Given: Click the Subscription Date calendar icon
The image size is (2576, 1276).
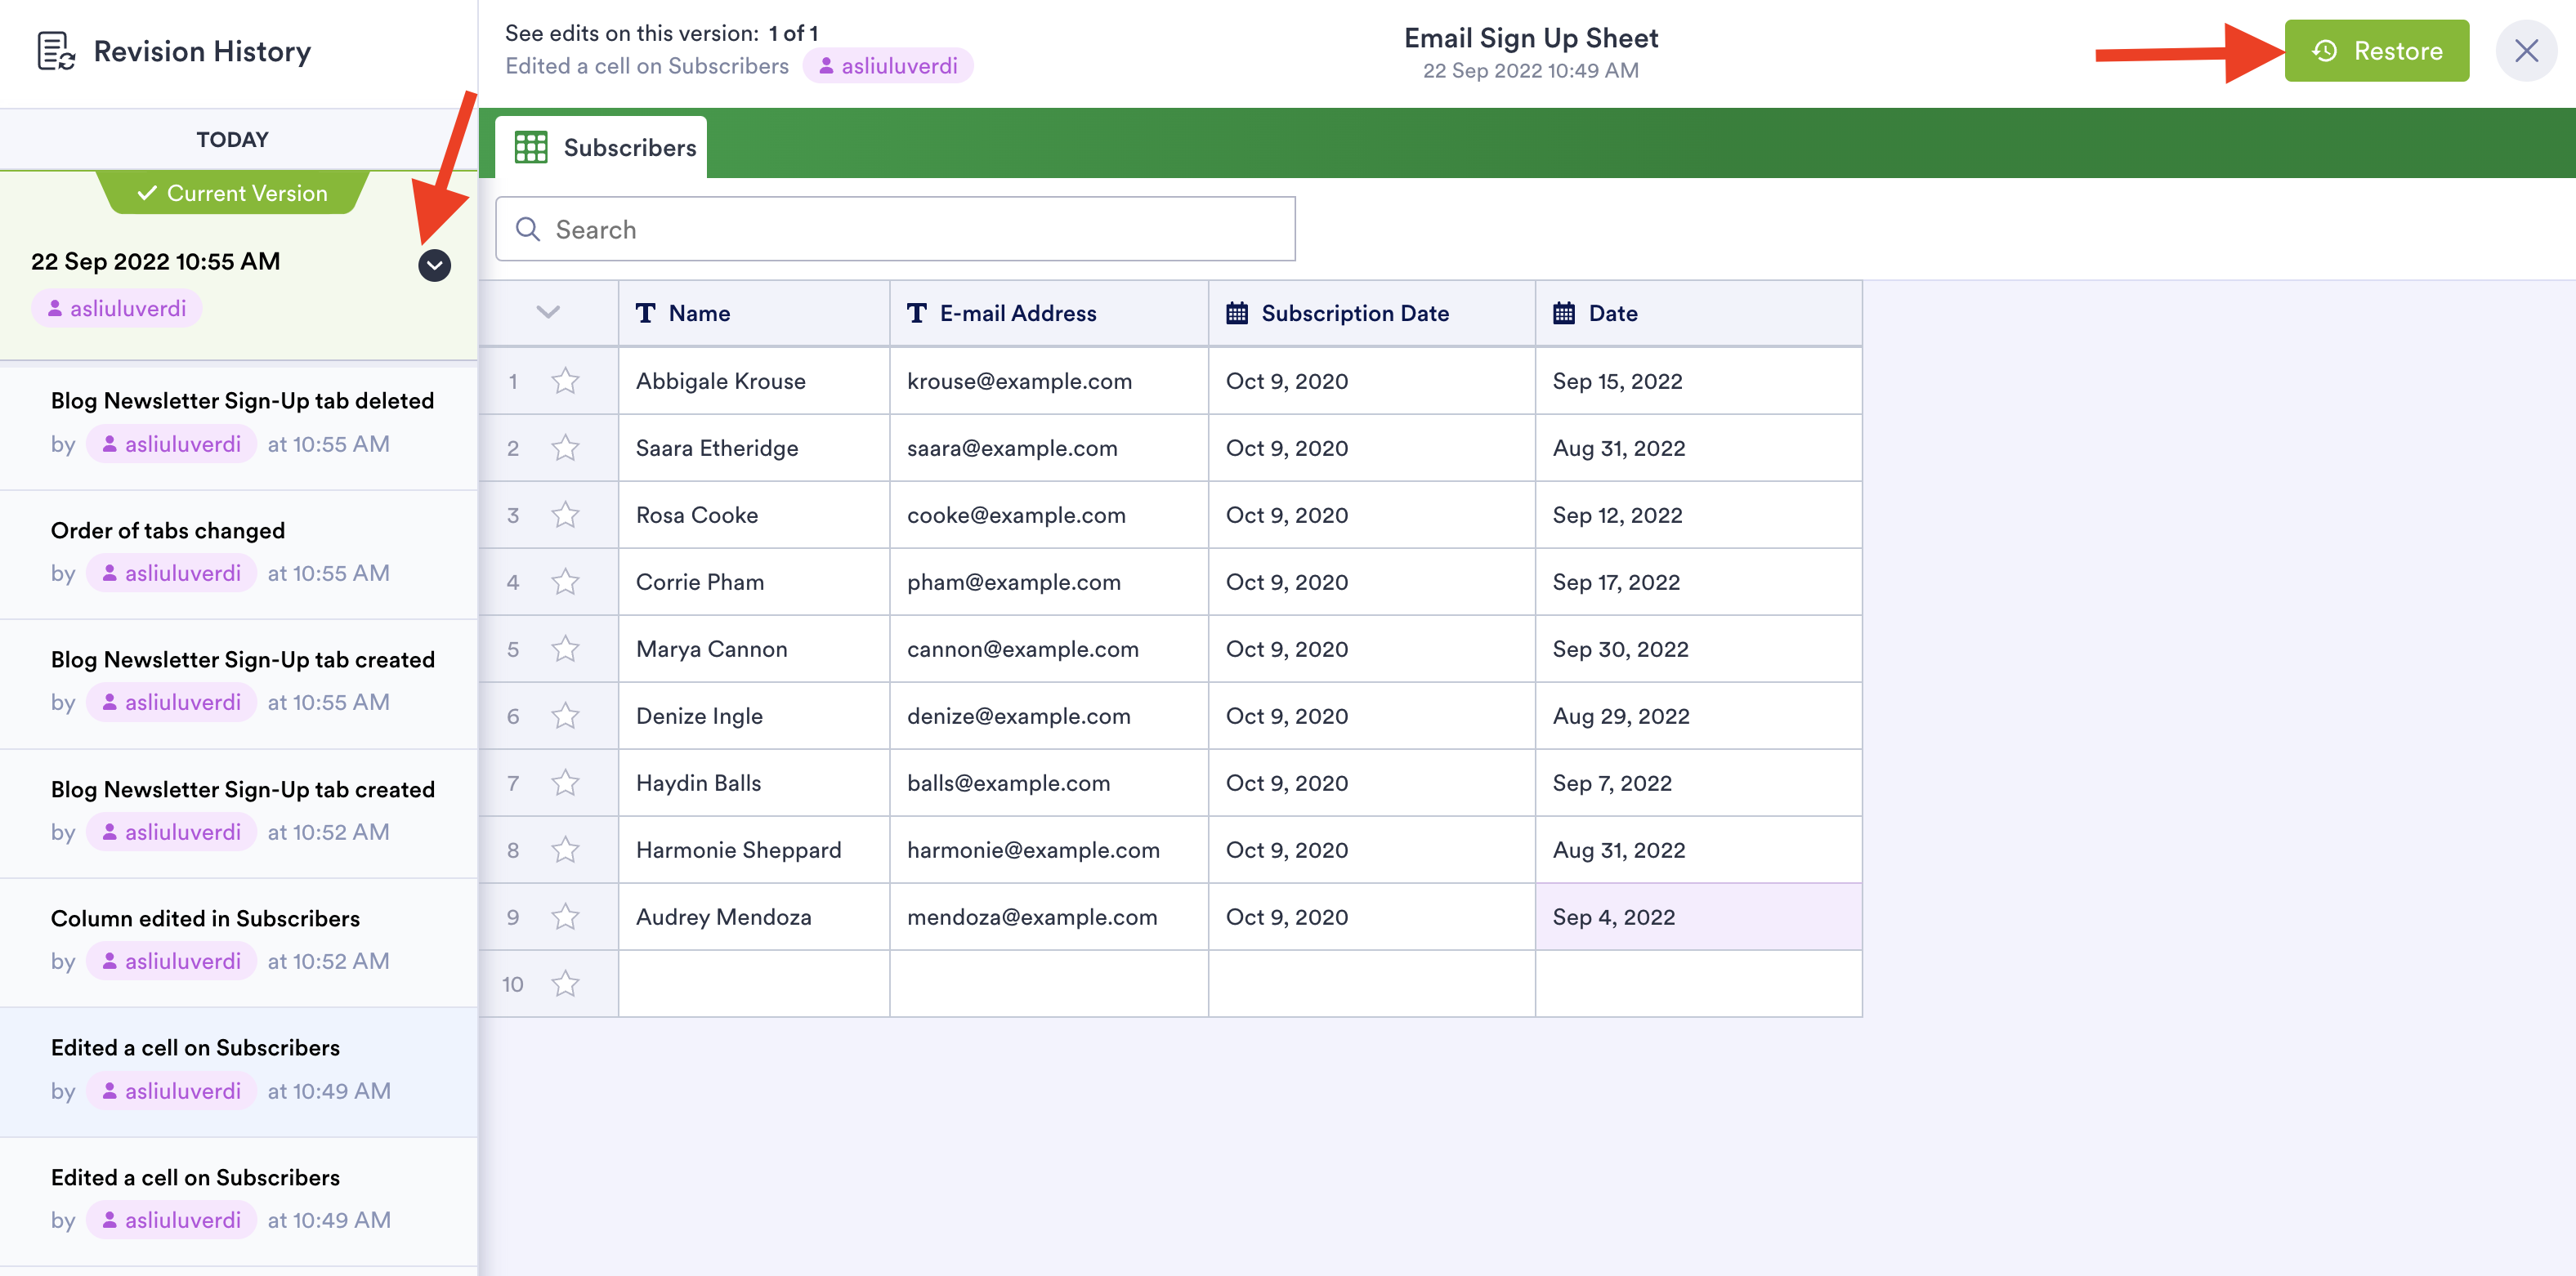Looking at the screenshot, I should point(1237,314).
